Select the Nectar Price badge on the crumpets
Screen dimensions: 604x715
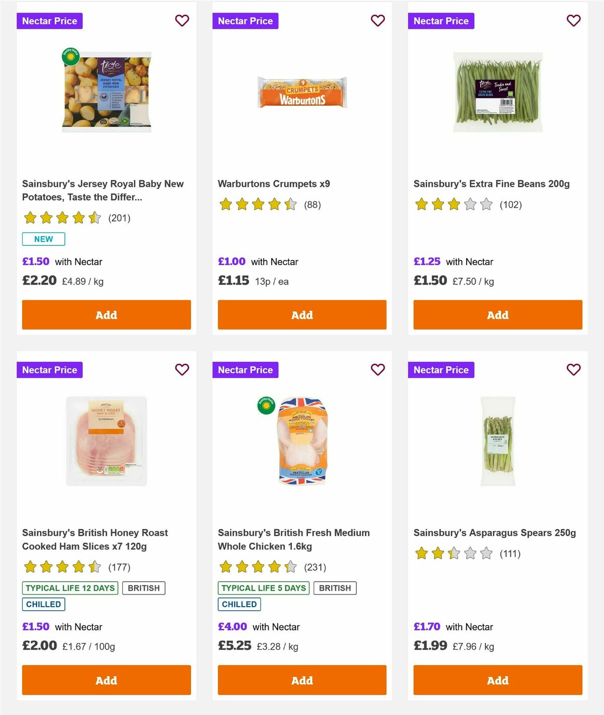click(x=246, y=21)
